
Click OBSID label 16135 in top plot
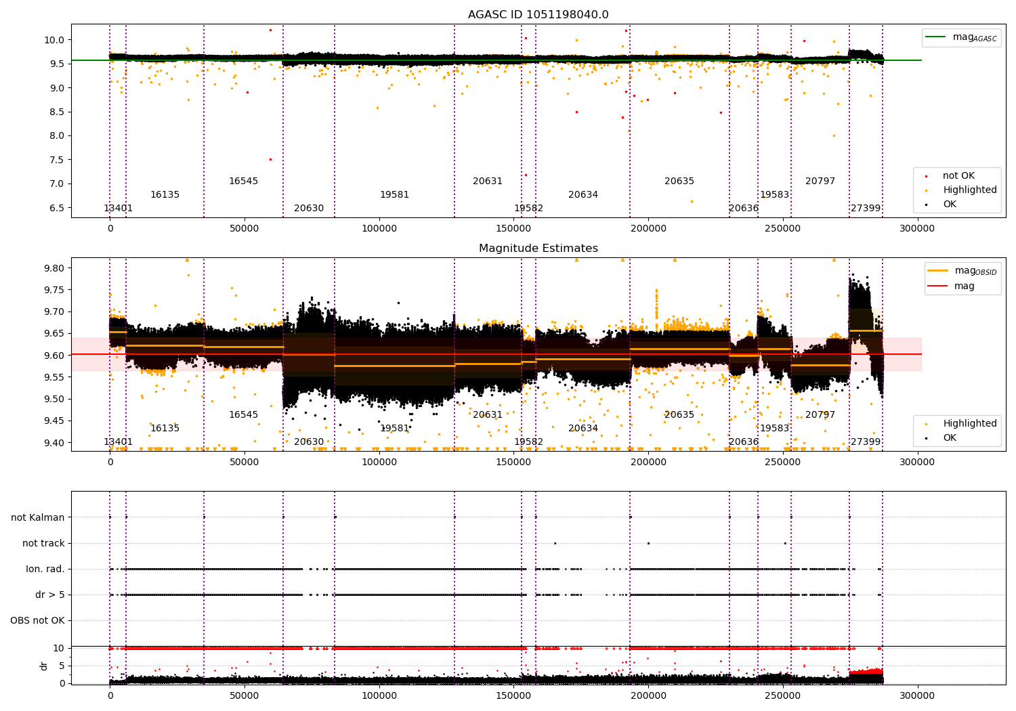pyautogui.click(x=165, y=194)
